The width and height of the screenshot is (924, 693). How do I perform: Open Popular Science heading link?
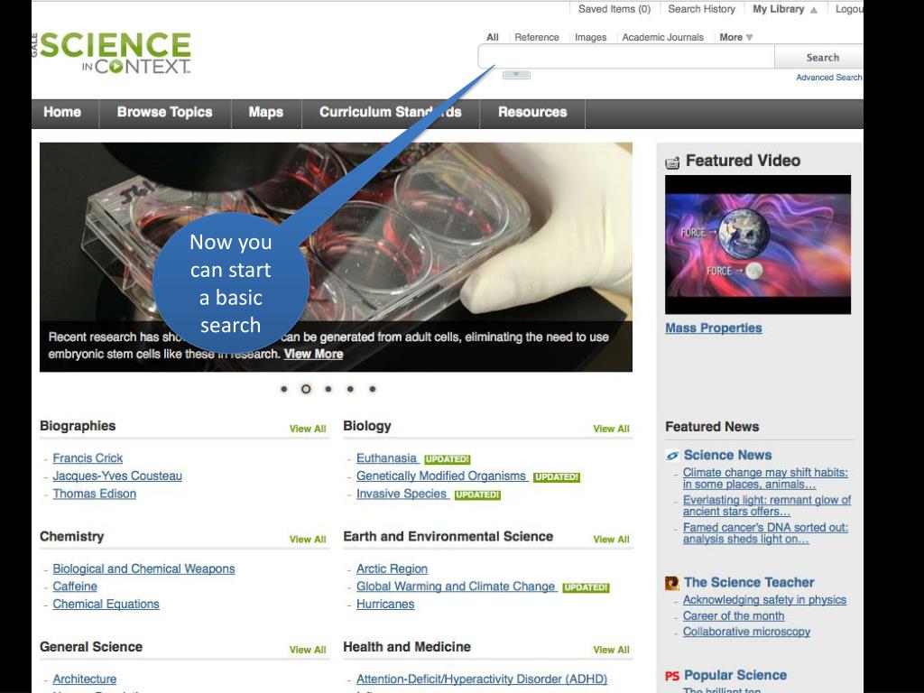[735, 675]
